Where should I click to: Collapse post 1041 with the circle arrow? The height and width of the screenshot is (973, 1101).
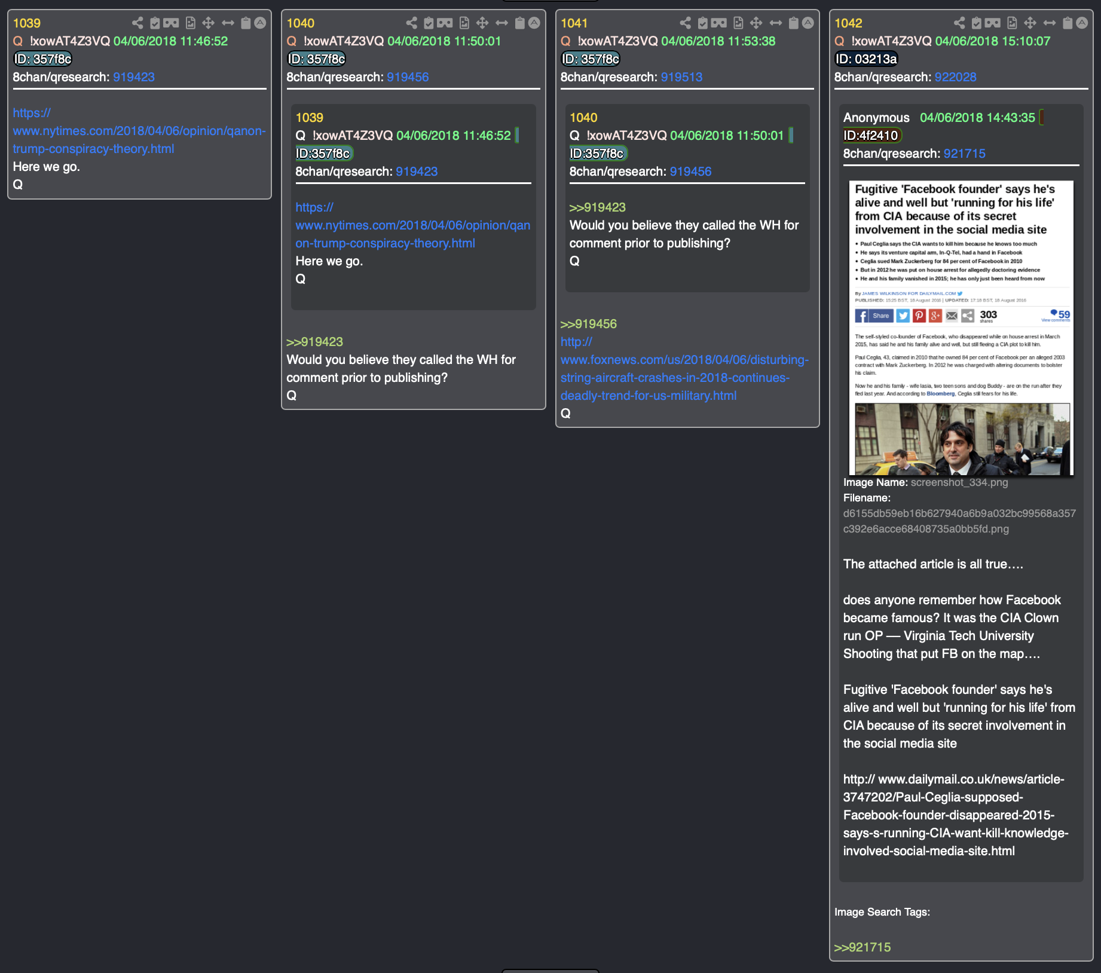pyautogui.click(x=808, y=23)
